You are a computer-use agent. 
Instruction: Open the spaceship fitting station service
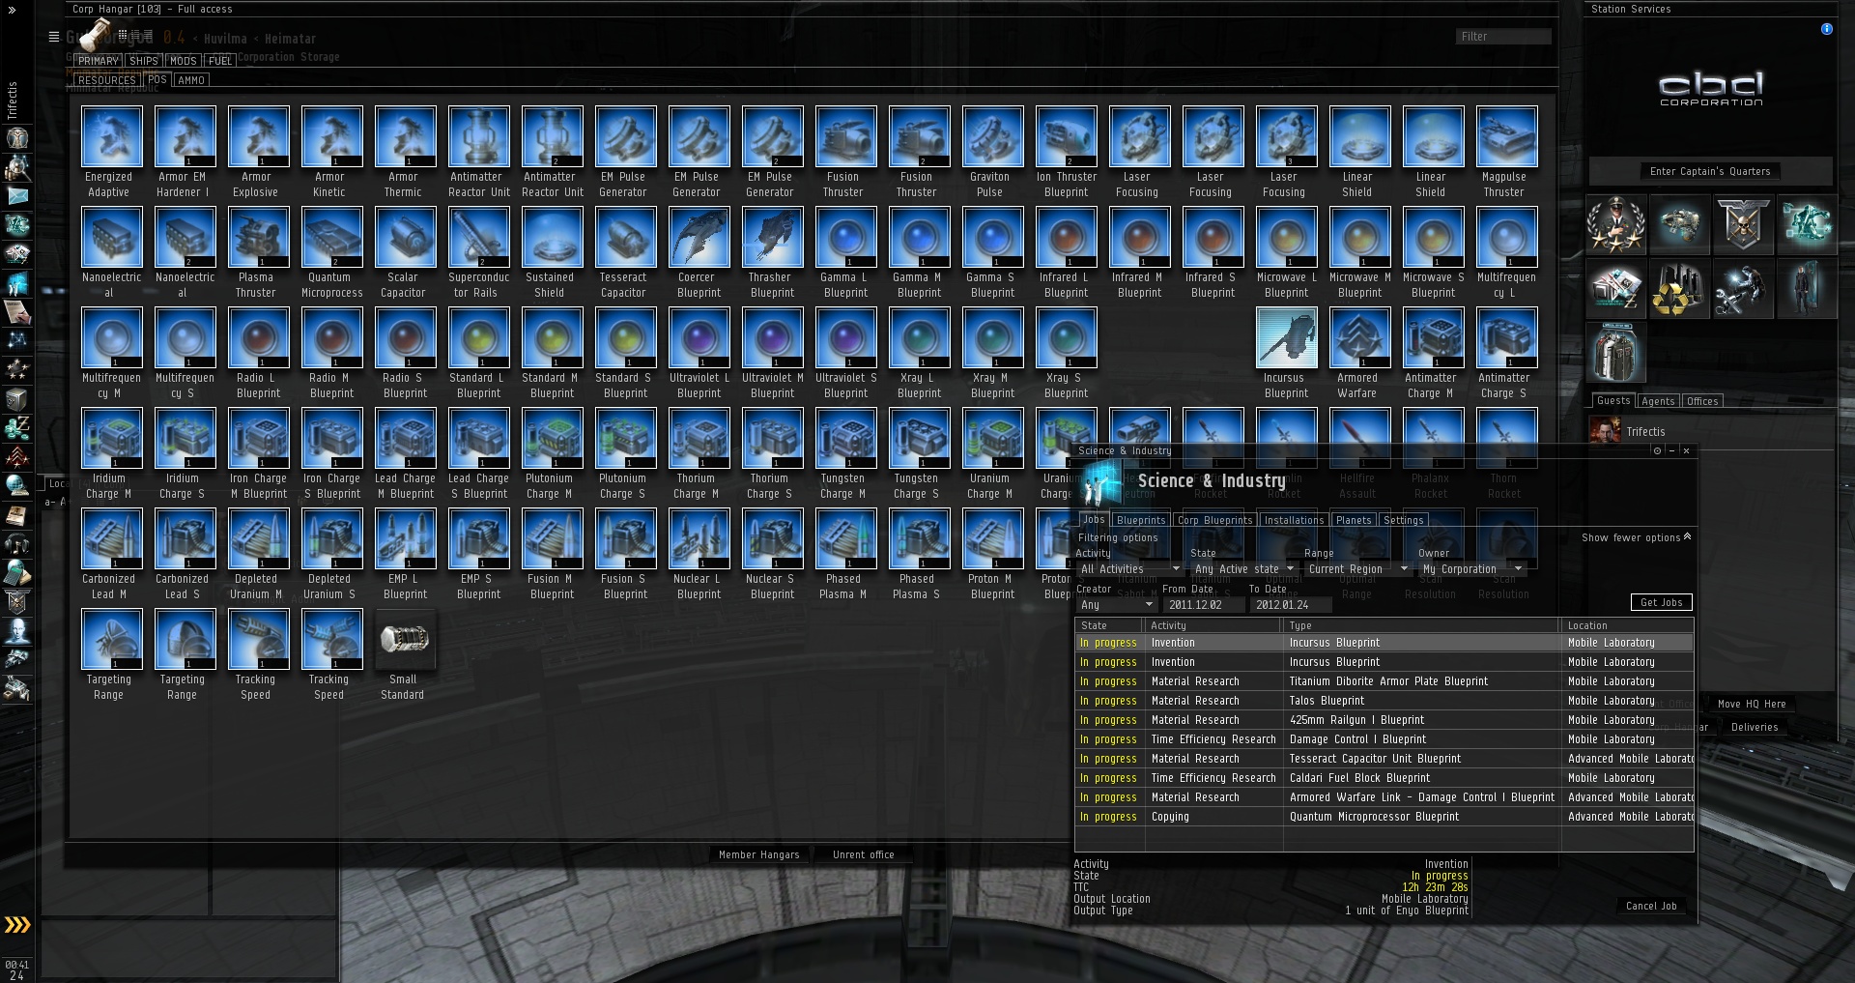[1679, 224]
